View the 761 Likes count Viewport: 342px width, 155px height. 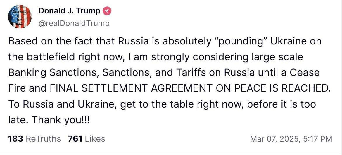[87, 139]
